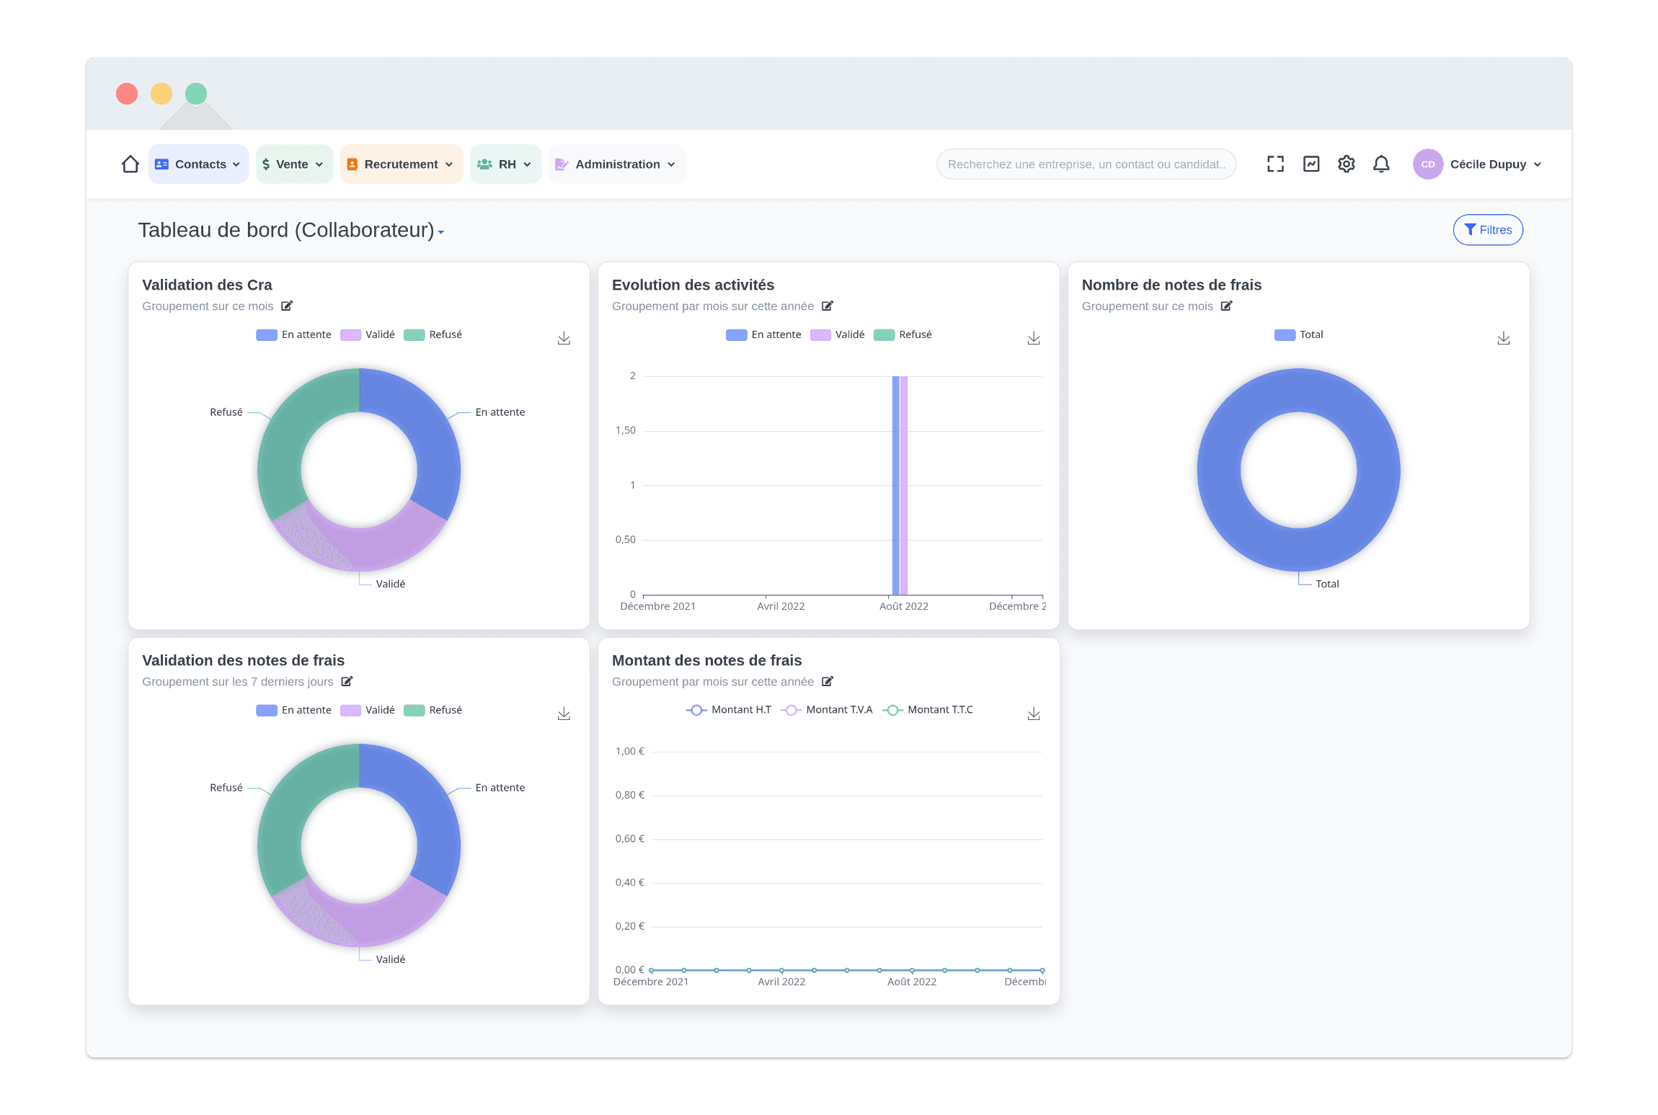Viewport: 1658px width, 1115px height.
Task: Open the Contacts menu
Action: [198, 164]
